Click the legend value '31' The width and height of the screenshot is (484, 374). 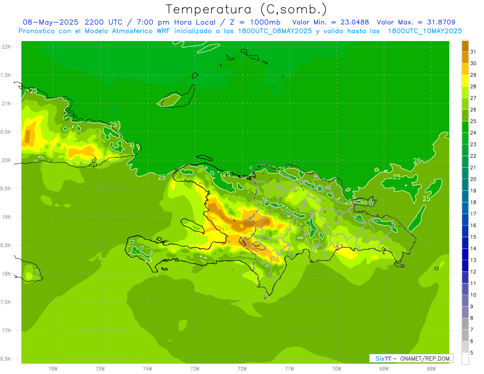(473, 52)
